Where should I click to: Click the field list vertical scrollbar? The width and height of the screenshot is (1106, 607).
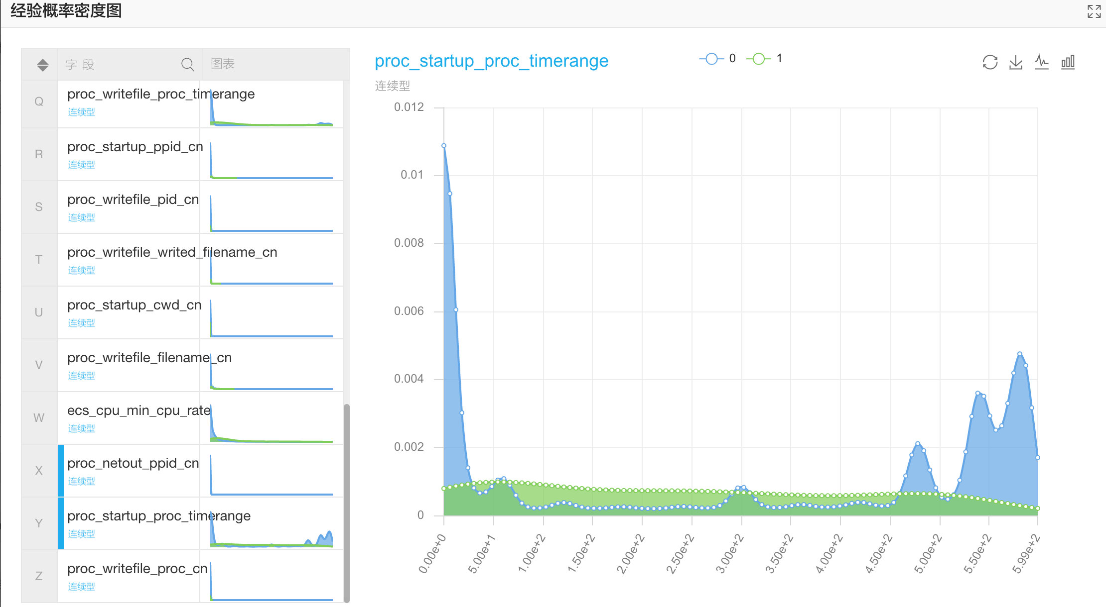(x=346, y=503)
